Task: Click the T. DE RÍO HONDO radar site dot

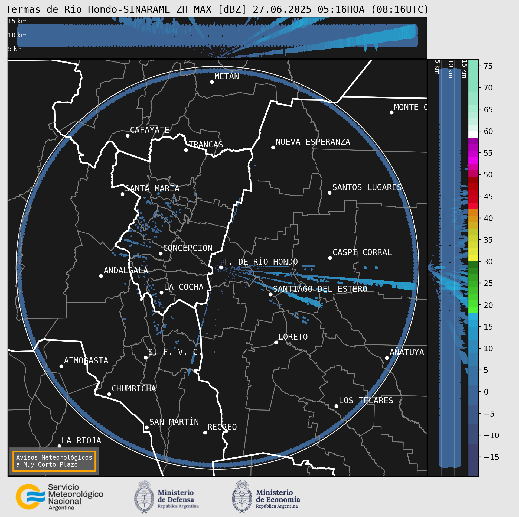Action: pos(221,267)
